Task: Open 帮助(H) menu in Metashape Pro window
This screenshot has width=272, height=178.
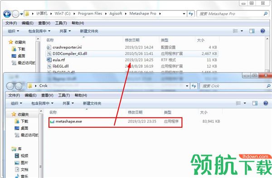Action: tap(78, 23)
